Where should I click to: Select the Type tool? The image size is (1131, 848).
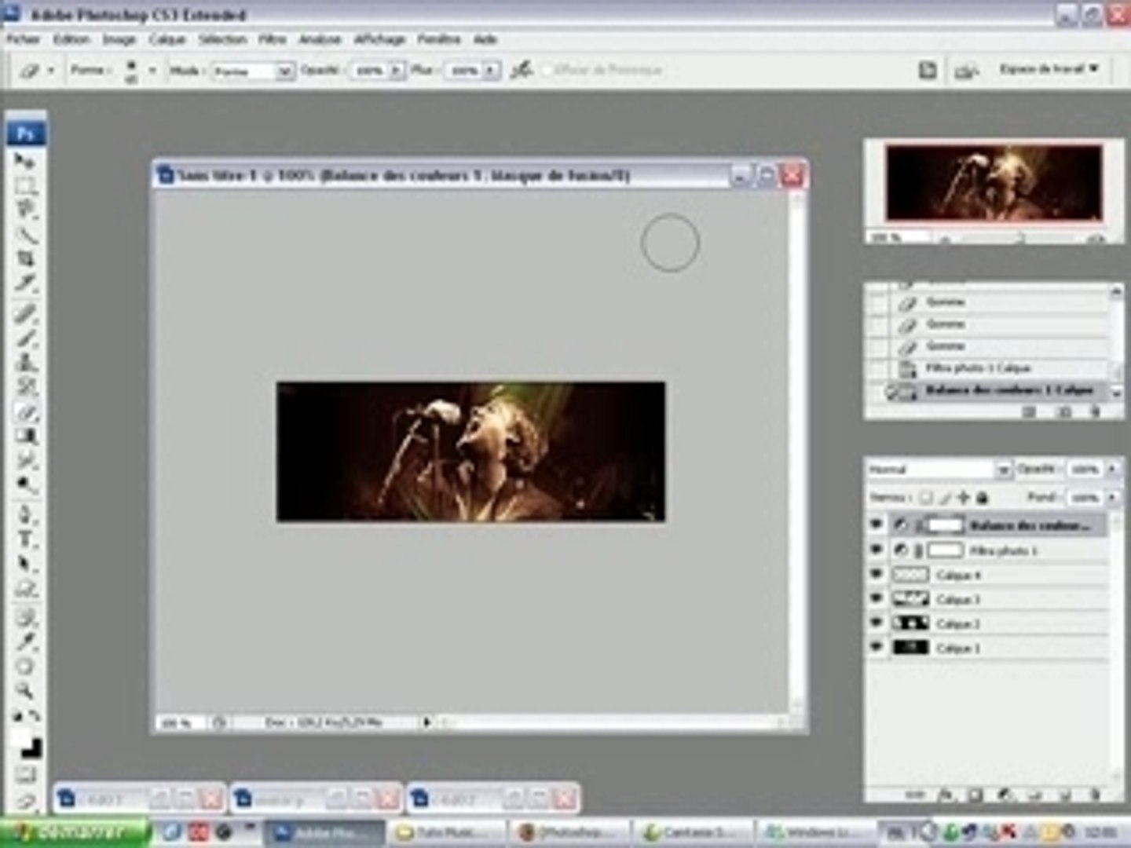[x=25, y=539]
